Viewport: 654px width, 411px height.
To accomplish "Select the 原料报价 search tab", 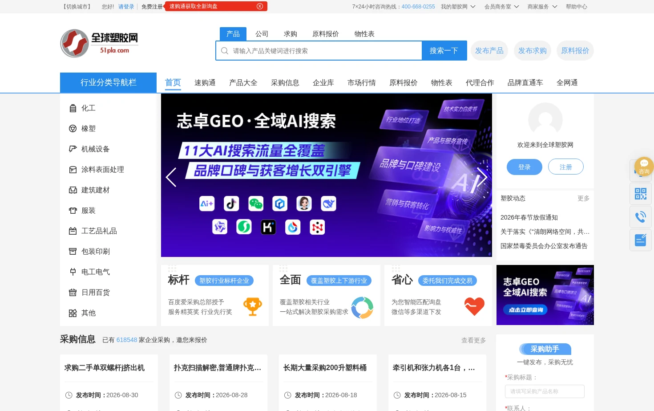I will point(326,34).
